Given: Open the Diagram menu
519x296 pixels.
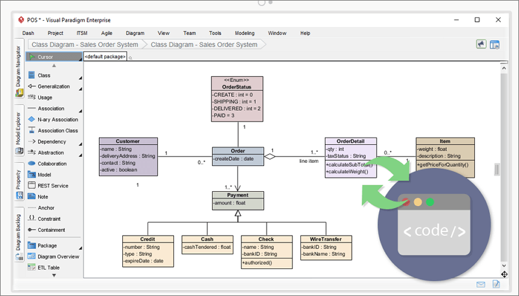Looking at the screenshot, I should point(135,33).
